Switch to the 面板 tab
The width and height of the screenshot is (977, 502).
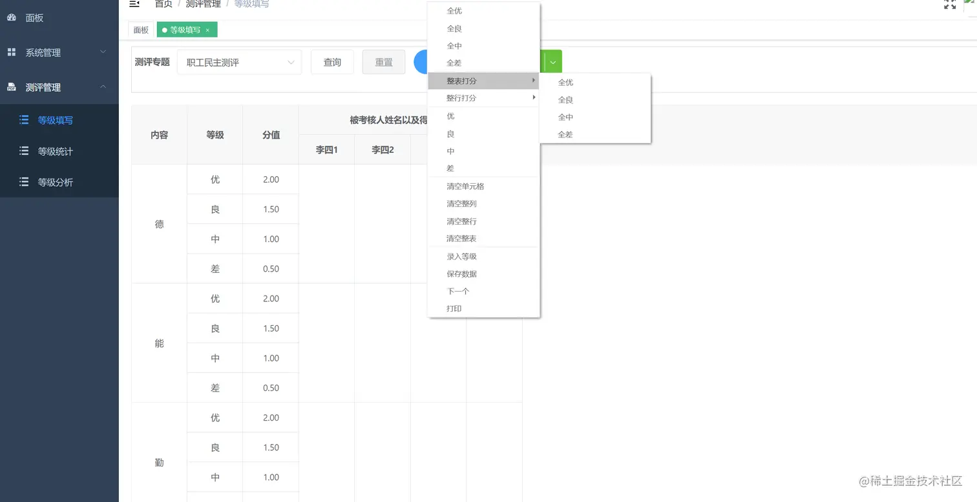140,30
